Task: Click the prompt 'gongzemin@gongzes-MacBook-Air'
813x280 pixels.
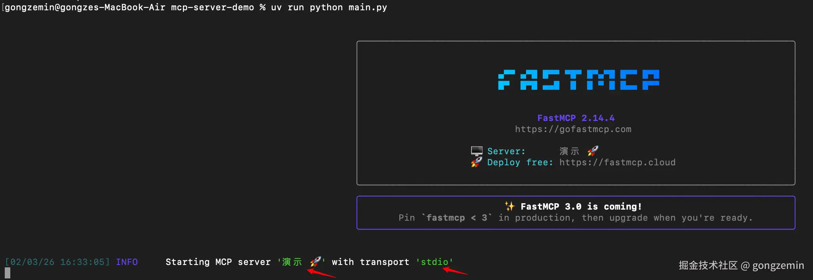Action: (x=85, y=8)
